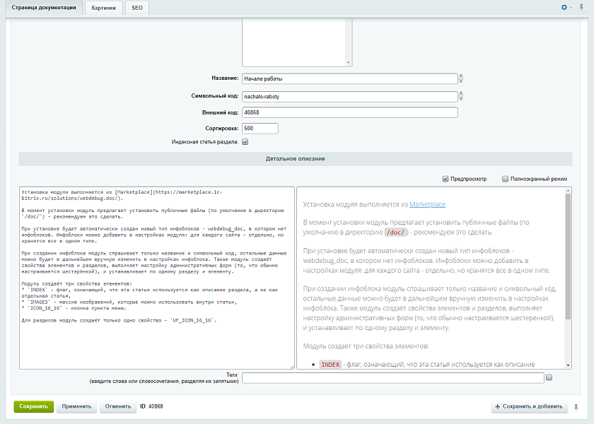Click the down arrow of the top list box
The width and height of the screenshot is (594, 424).
tap(349, 62)
